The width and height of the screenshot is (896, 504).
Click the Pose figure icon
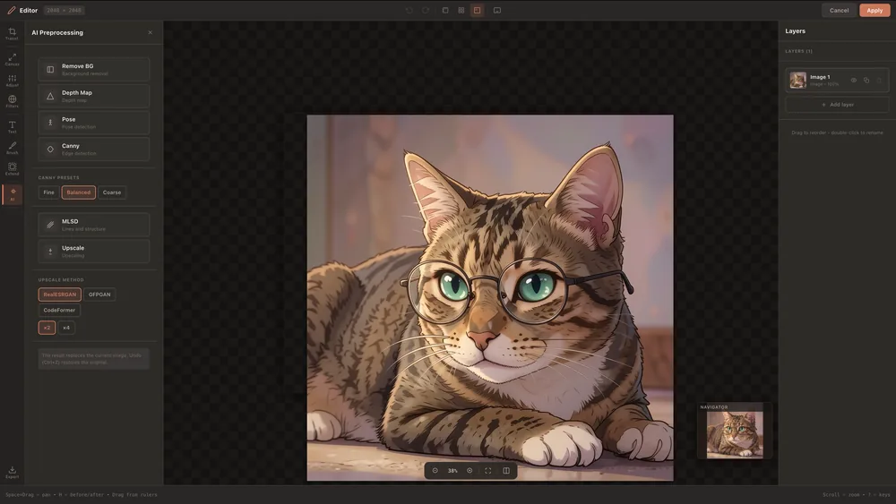click(x=50, y=123)
